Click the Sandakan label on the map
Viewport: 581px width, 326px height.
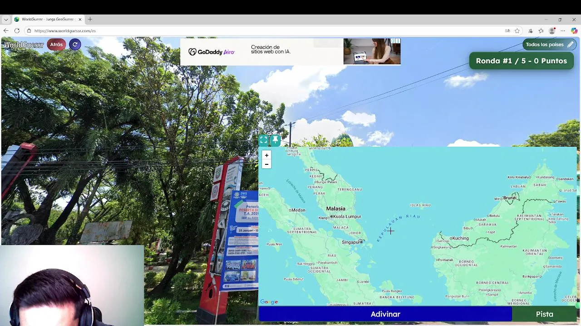(565, 179)
